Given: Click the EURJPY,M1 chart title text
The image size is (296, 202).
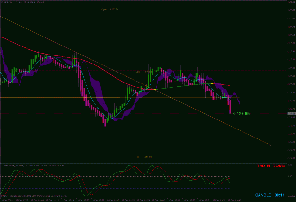Looking at the screenshot, I should click(x=22, y=2).
